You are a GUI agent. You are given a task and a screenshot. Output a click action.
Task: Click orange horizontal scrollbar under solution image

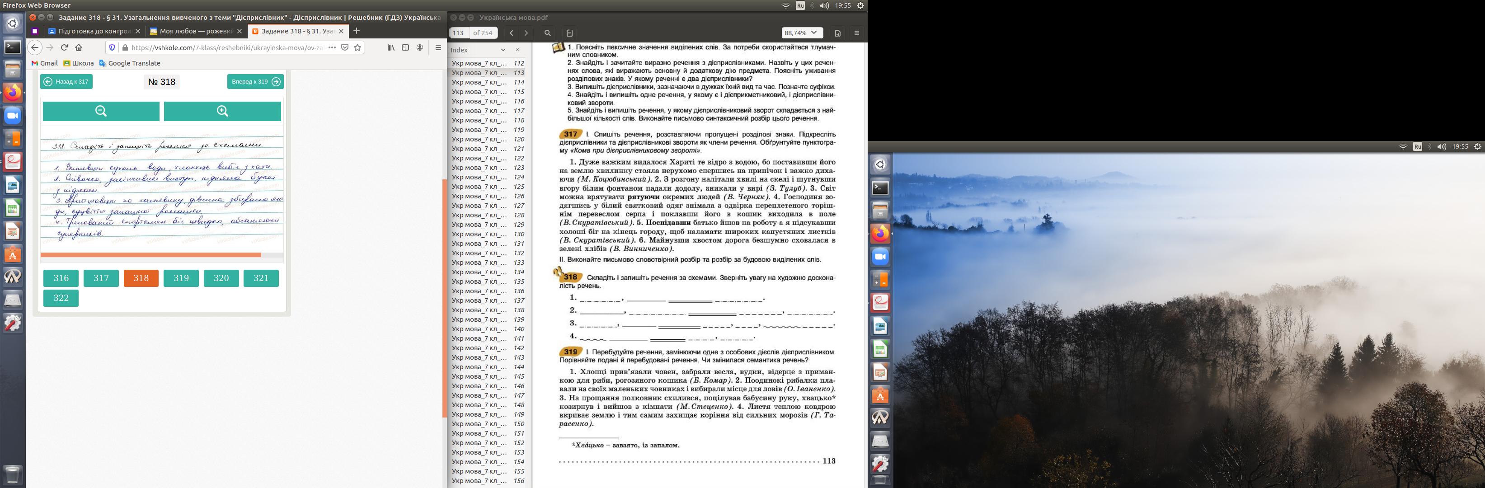click(150, 255)
